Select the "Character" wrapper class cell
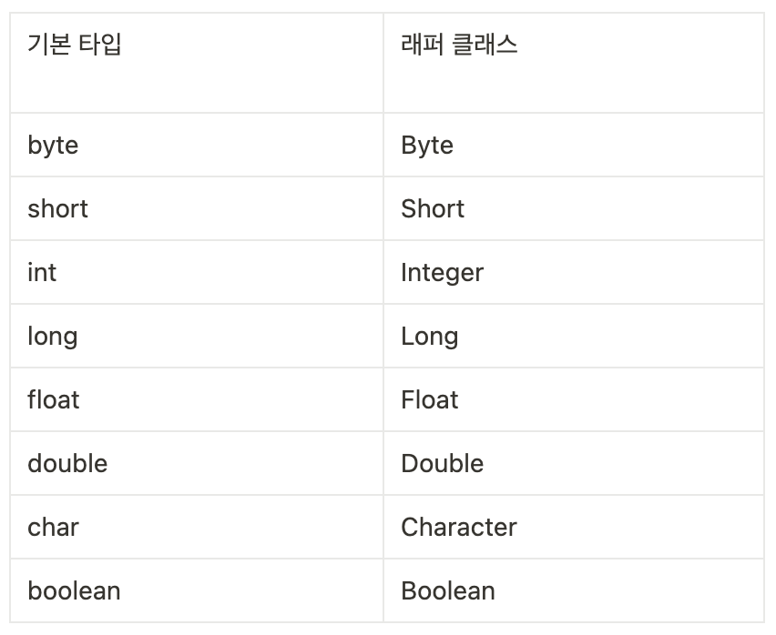Viewport: 776px width, 635px height. point(459,527)
